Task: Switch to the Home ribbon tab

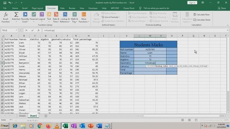Action: pos(15,8)
